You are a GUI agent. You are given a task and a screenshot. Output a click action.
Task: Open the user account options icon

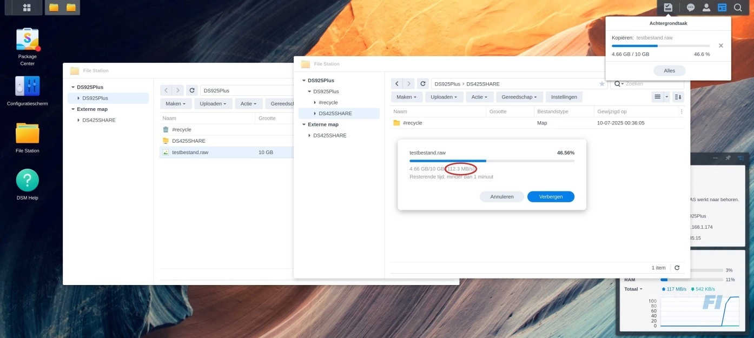coord(706,8)
